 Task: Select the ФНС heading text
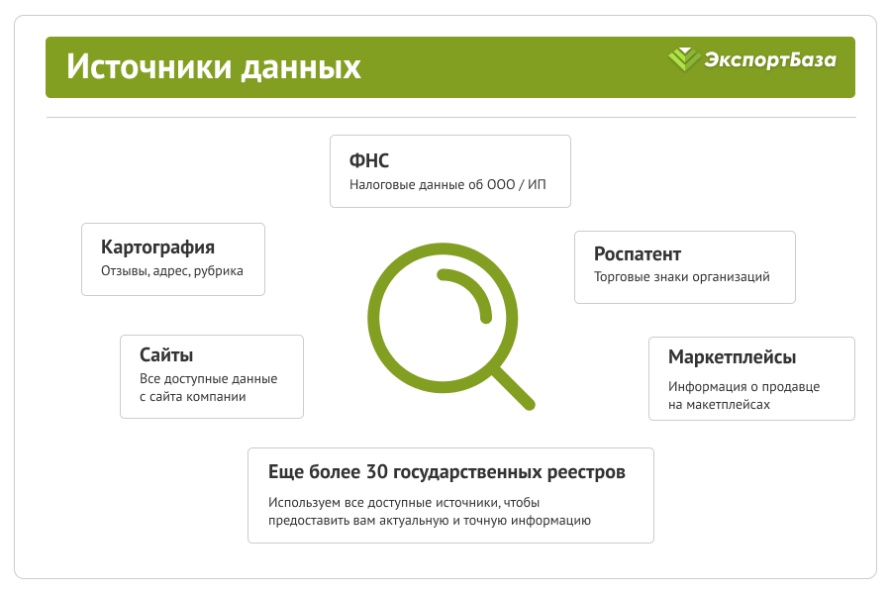[367, 159]
